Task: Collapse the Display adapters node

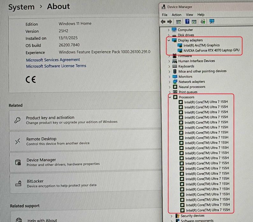Action: point(169,40)
